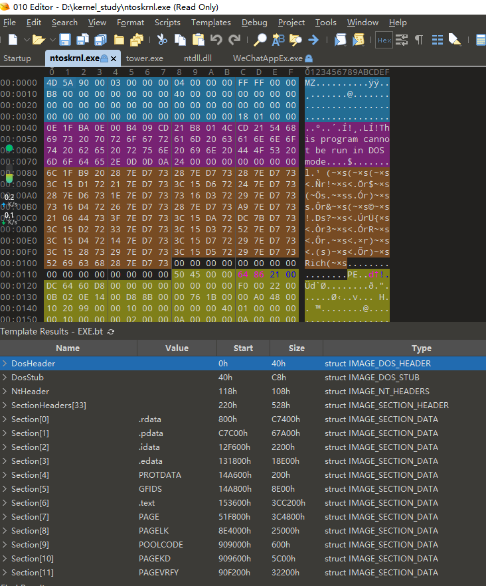Click the Save As icon

coord(82,40)
